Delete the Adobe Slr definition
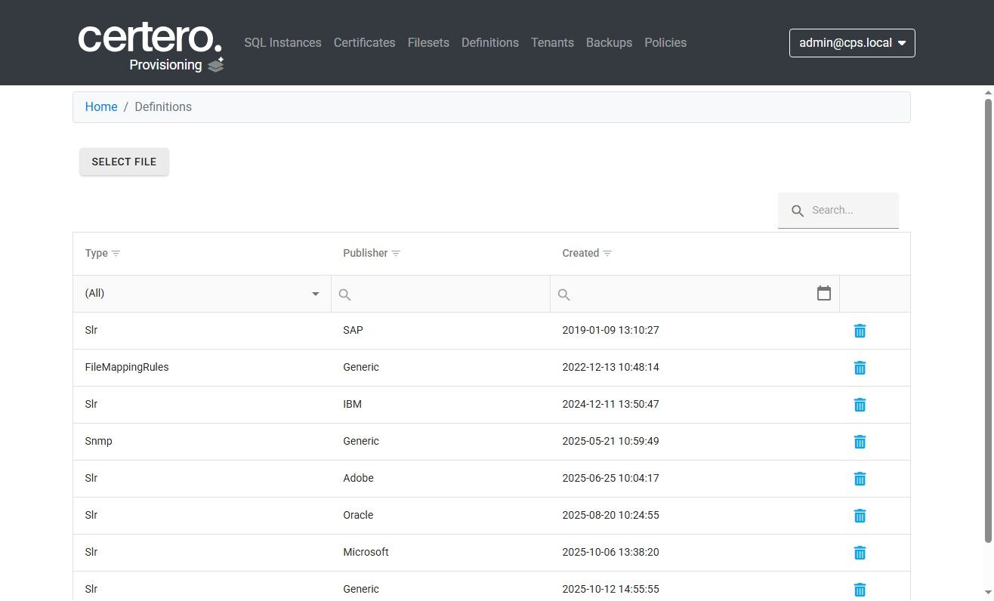 (x=860, y=479)
